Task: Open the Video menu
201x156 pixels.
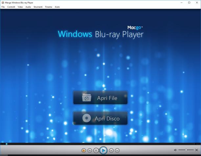Action: (20, 7)
